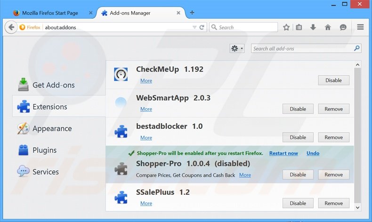372x222 pixels.
Task: Click the scrollbar up arrow
Action: (357, 65)
